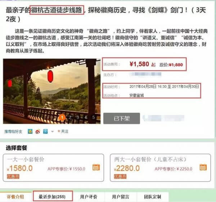The width and height of the screenshot is (216, 202).
Task: Open calendar icon for 两大一小套餐价
Action: 203,167
